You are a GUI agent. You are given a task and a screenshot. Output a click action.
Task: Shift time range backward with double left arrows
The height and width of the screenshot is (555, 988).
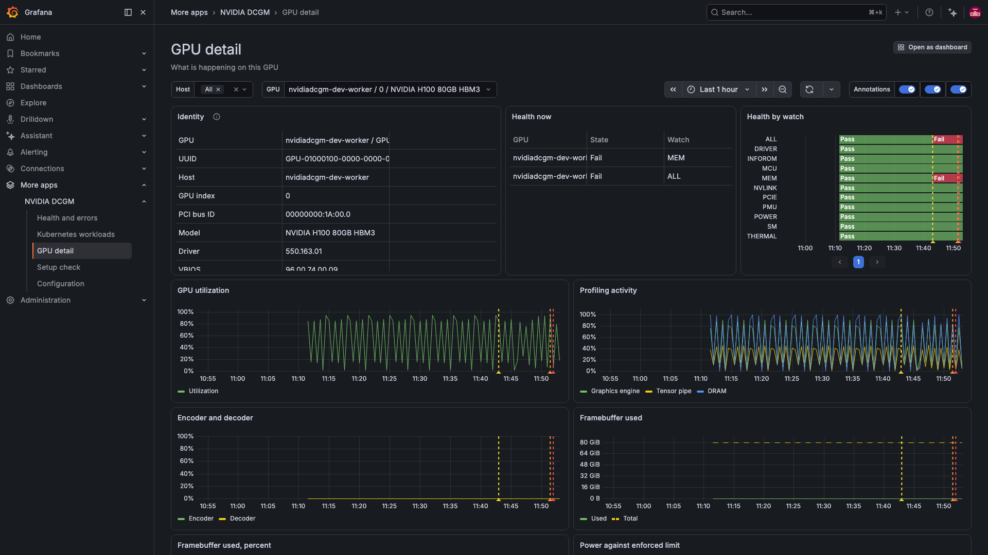(x=673, y=89)
